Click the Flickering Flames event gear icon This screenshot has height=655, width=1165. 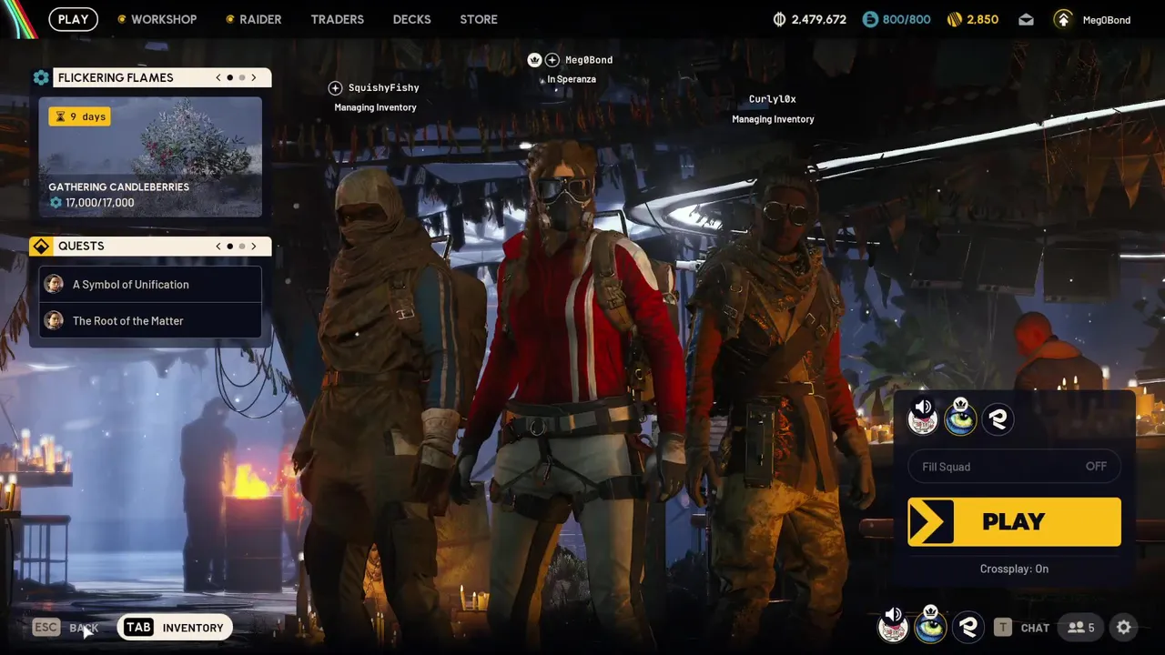click(41, 77)
